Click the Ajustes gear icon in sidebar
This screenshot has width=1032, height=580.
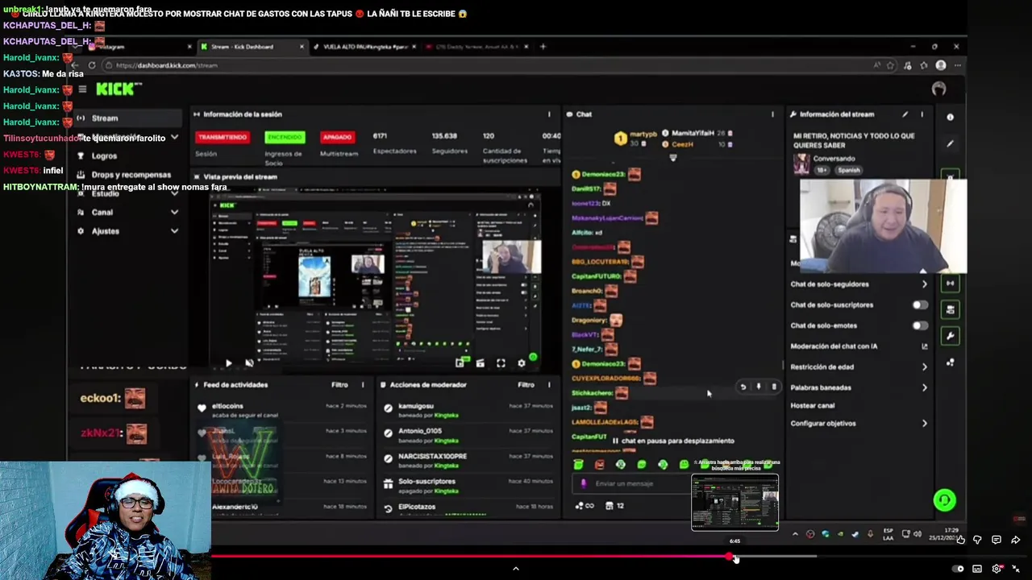click(81, 231)
